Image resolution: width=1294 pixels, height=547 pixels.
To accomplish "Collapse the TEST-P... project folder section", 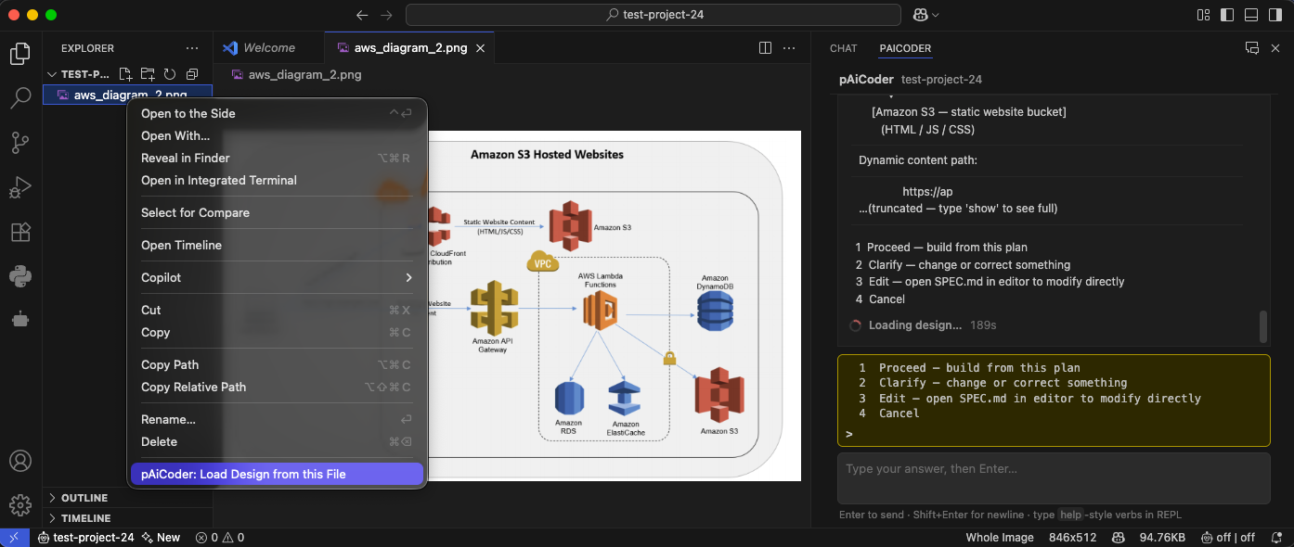I will [78, 74].
